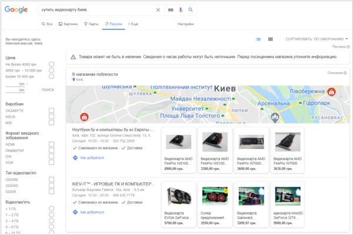Select price Более 10 000 грн.

(52, 76)
